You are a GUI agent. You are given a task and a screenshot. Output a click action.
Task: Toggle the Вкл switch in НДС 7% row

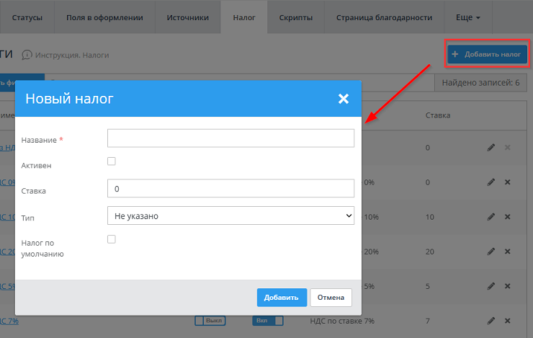(x=268, y=320)
